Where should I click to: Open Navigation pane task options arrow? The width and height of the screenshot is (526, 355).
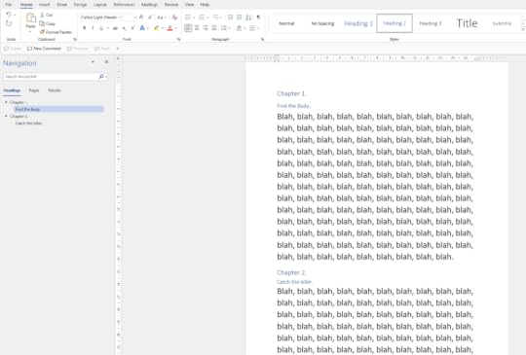93,62
